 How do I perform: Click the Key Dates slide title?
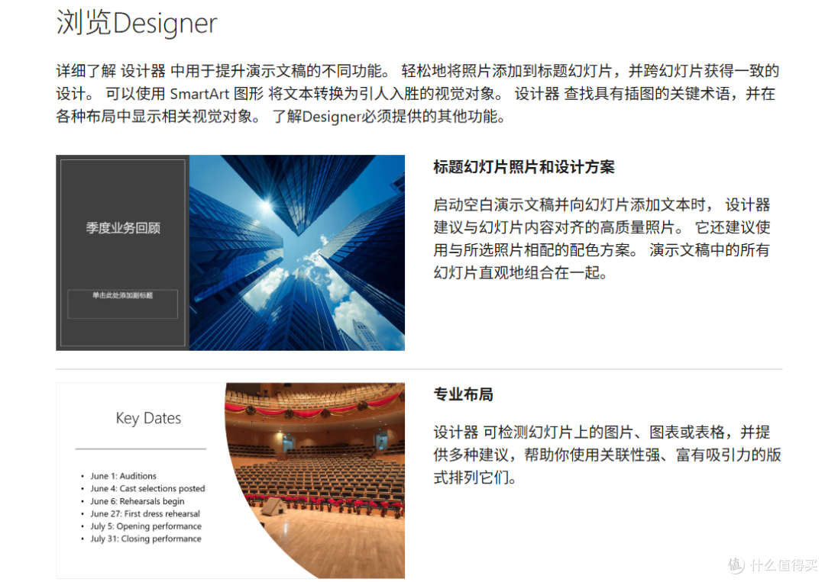[148, 418]
